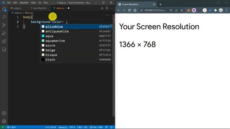
Task: Open the Explorer view in VS Code
Action: click(4, 9)
